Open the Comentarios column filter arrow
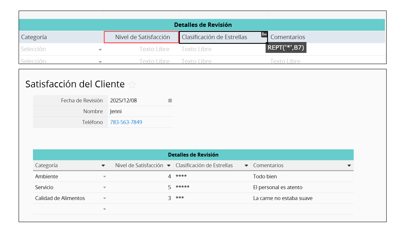 [x=349, y=166]
